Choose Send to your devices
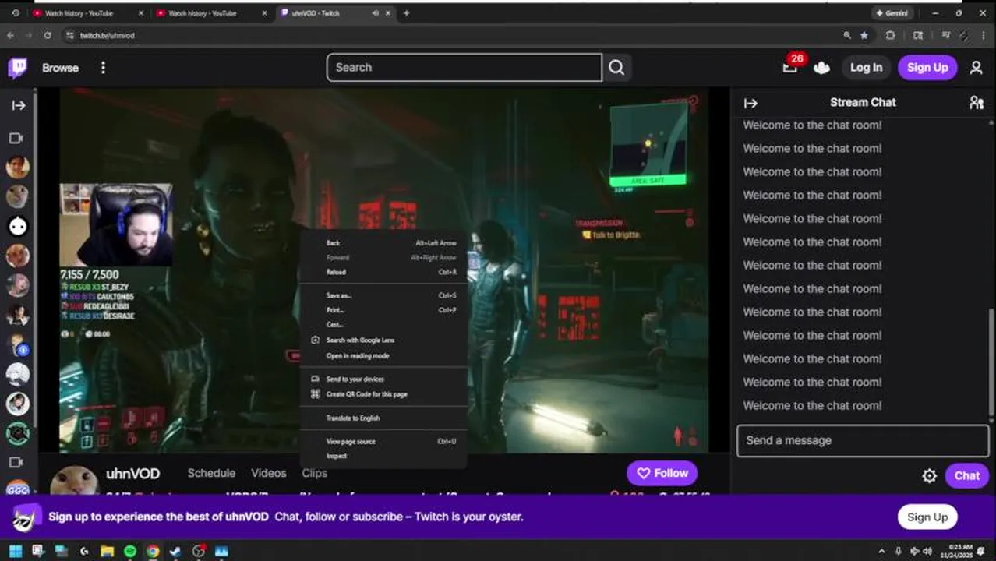The height and width of the screenshot is (561, 996). 383,379
